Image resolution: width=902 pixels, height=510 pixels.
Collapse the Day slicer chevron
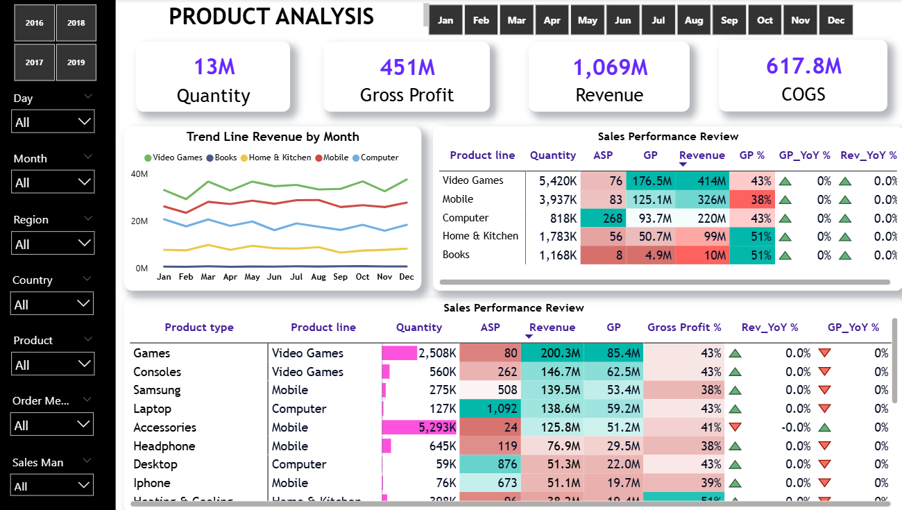(87, 96)
